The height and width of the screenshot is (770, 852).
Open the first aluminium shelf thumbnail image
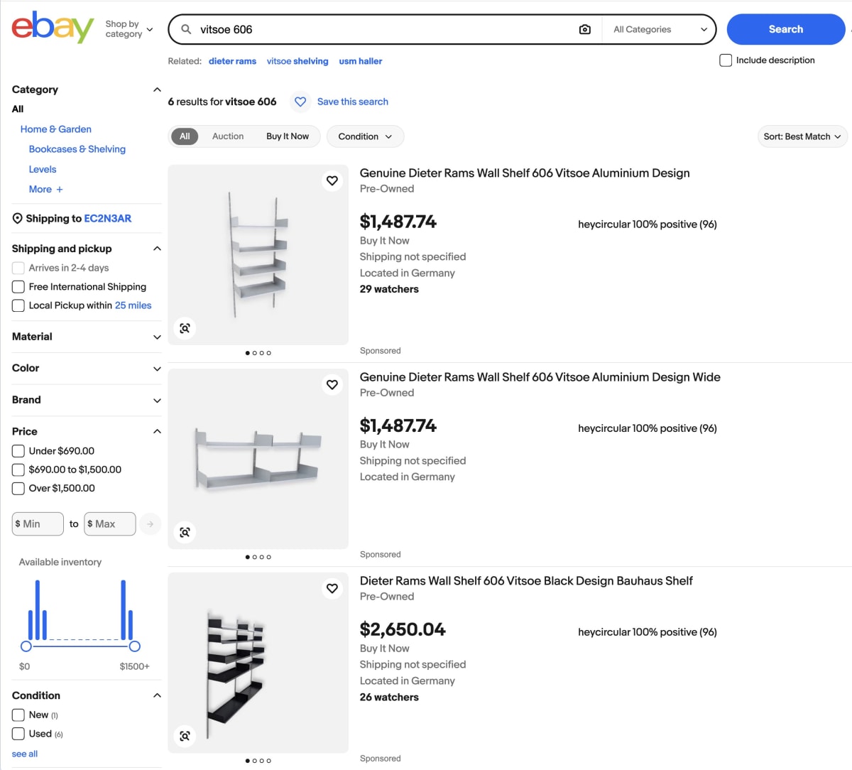[258, 255]
